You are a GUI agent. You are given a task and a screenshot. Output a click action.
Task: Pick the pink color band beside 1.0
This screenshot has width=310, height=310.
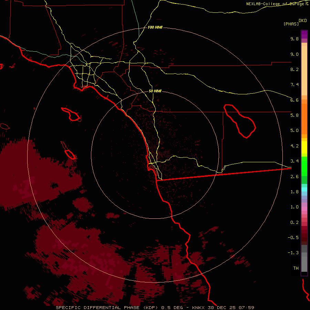point(304,209)
